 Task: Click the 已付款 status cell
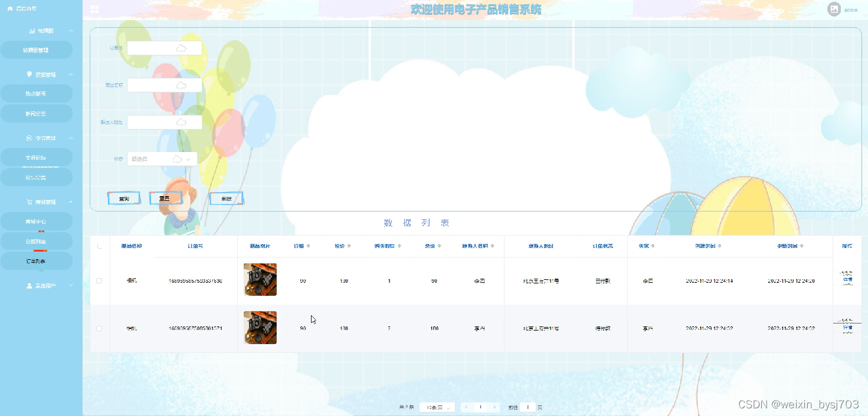(602, 281)
